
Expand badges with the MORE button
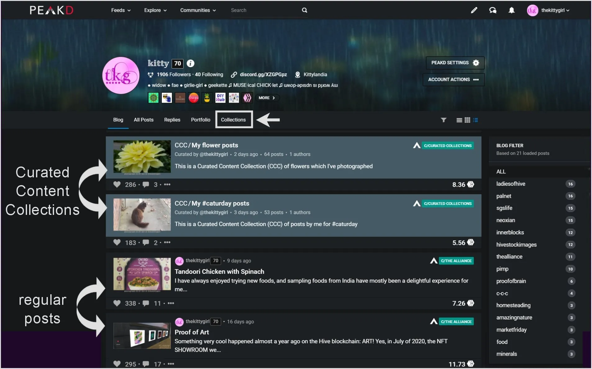(x=267, y=98)
